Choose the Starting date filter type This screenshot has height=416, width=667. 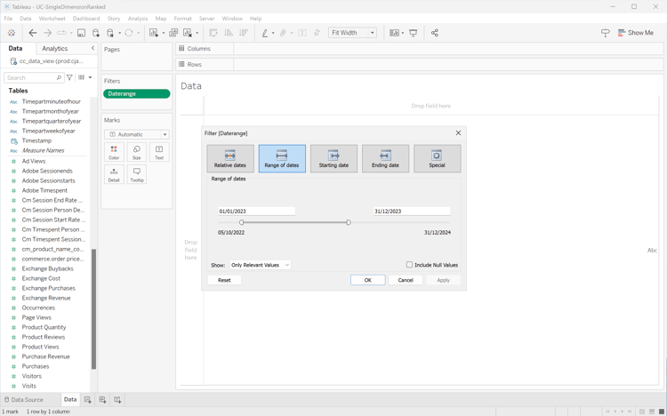pos(333,158)
